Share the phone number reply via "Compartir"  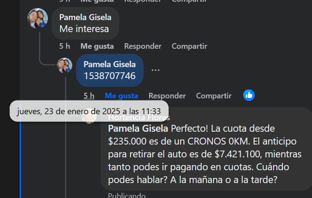tap(214, 96)
